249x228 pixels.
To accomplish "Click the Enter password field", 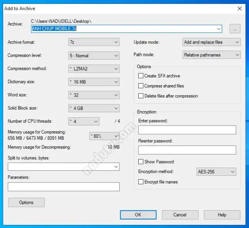I will [x=187, y=130].
